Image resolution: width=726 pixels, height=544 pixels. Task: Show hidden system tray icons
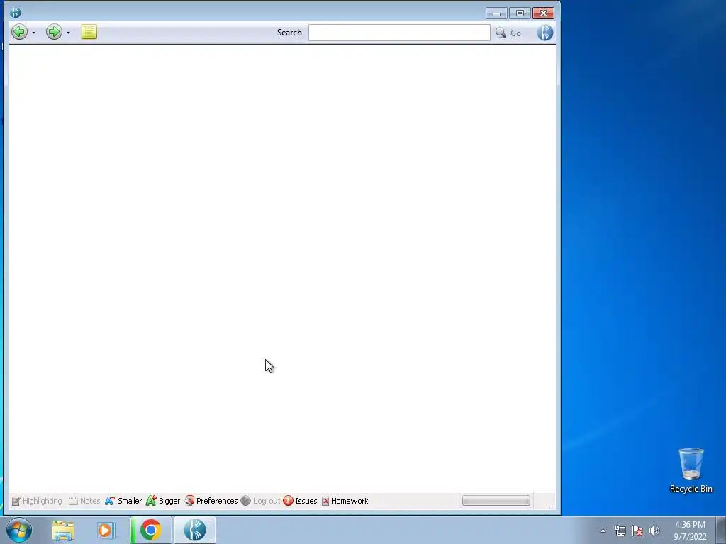(603, 531)
